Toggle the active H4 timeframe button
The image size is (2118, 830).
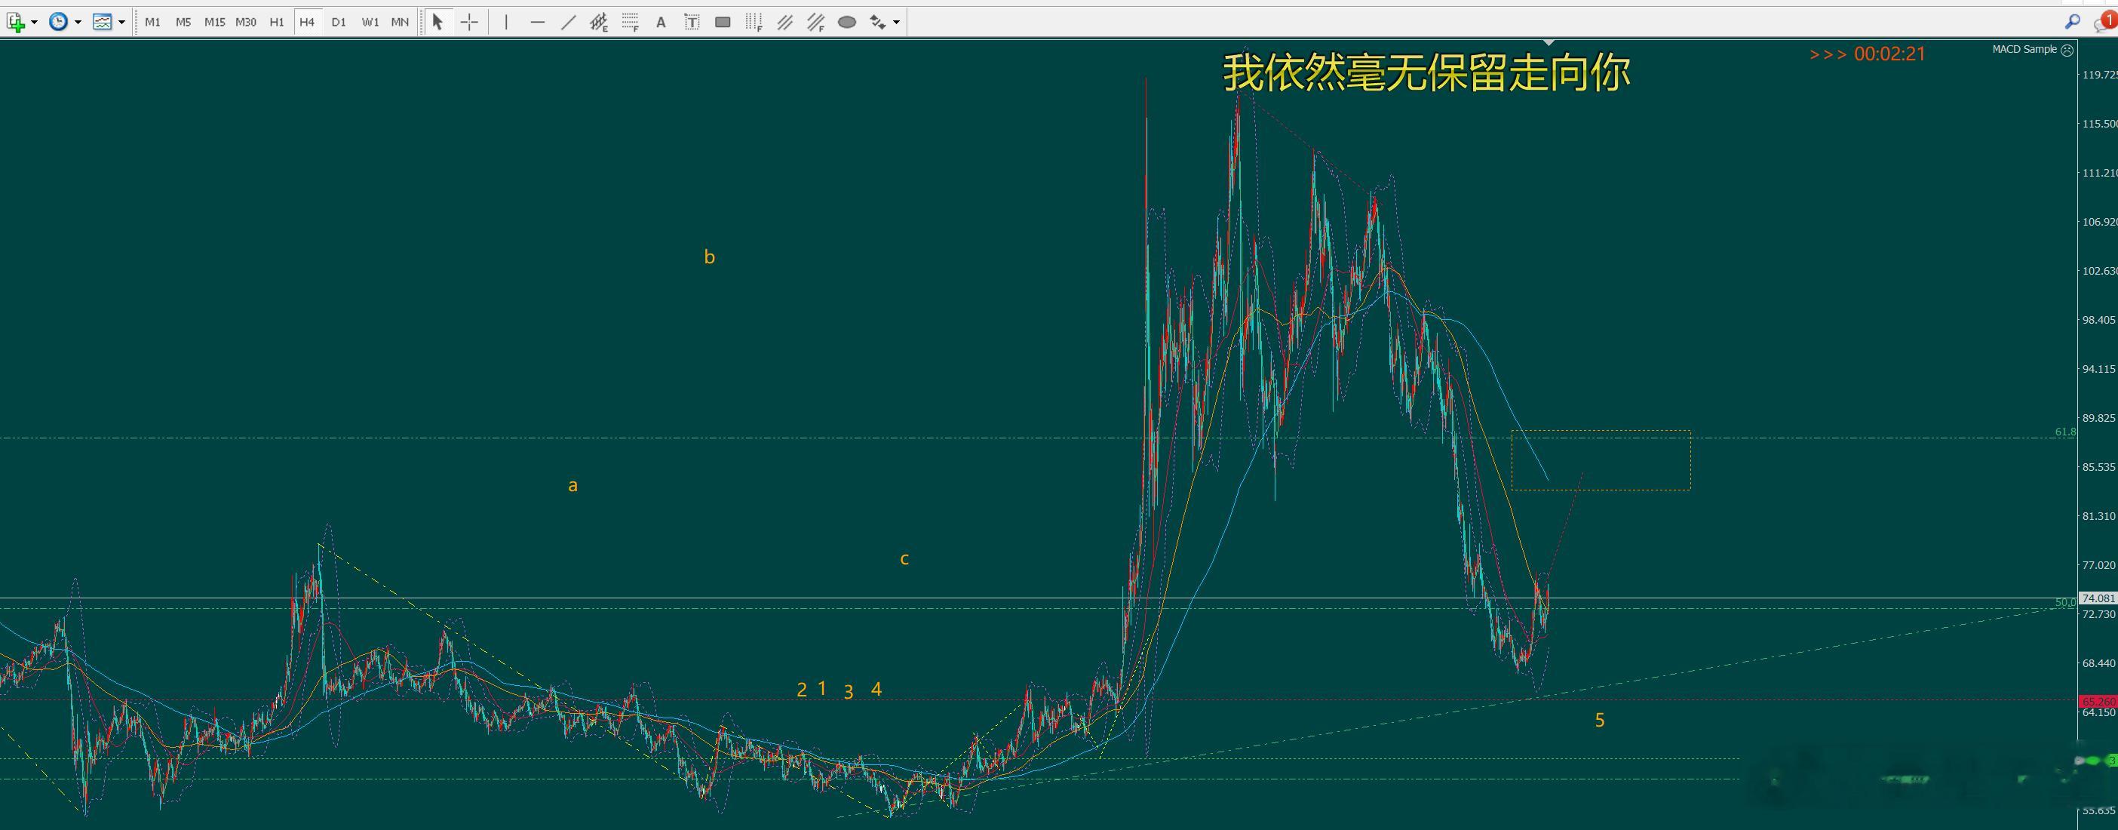click(308, 22)
